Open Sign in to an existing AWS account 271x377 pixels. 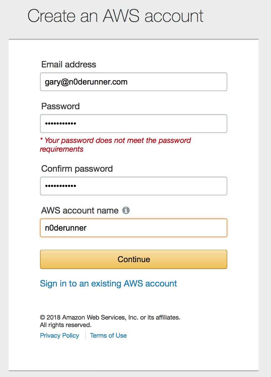[108, 283]
